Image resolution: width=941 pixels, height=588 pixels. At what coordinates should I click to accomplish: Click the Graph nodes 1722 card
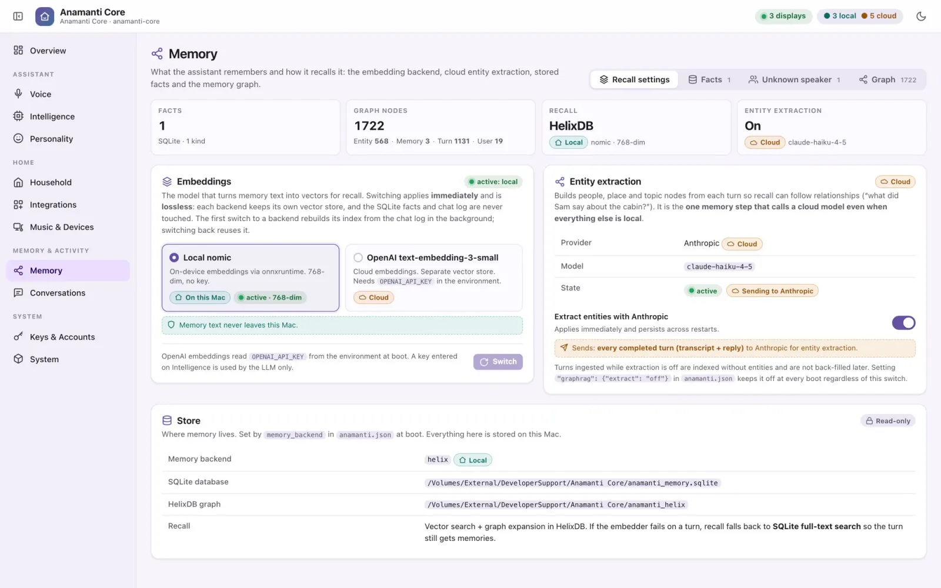click(x=441, y=127)
